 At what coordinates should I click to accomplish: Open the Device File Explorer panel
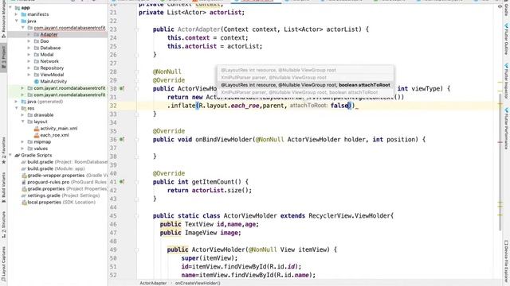pyautogui.click(x=506, y=261)
